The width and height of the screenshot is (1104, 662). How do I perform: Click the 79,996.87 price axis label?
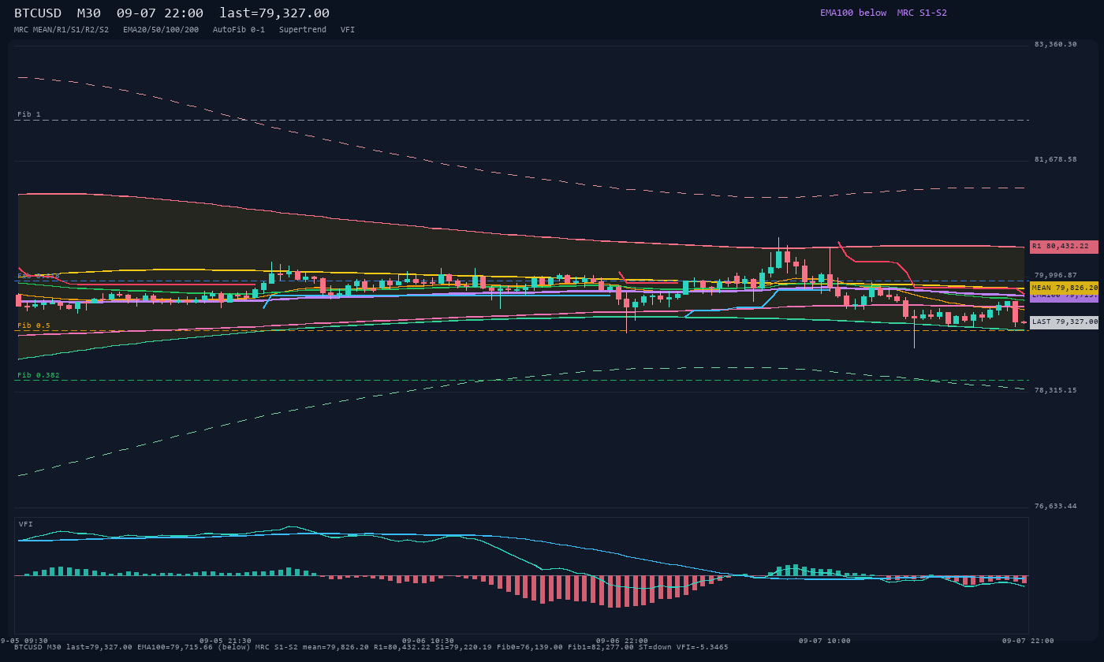[x=1055, y=275]
